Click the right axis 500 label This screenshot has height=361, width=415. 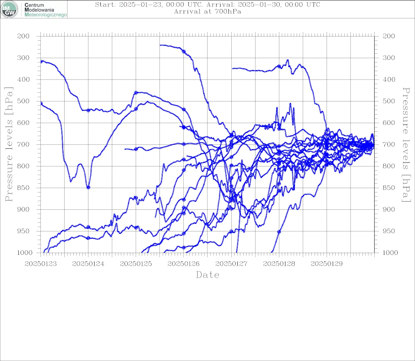(389, 101)
